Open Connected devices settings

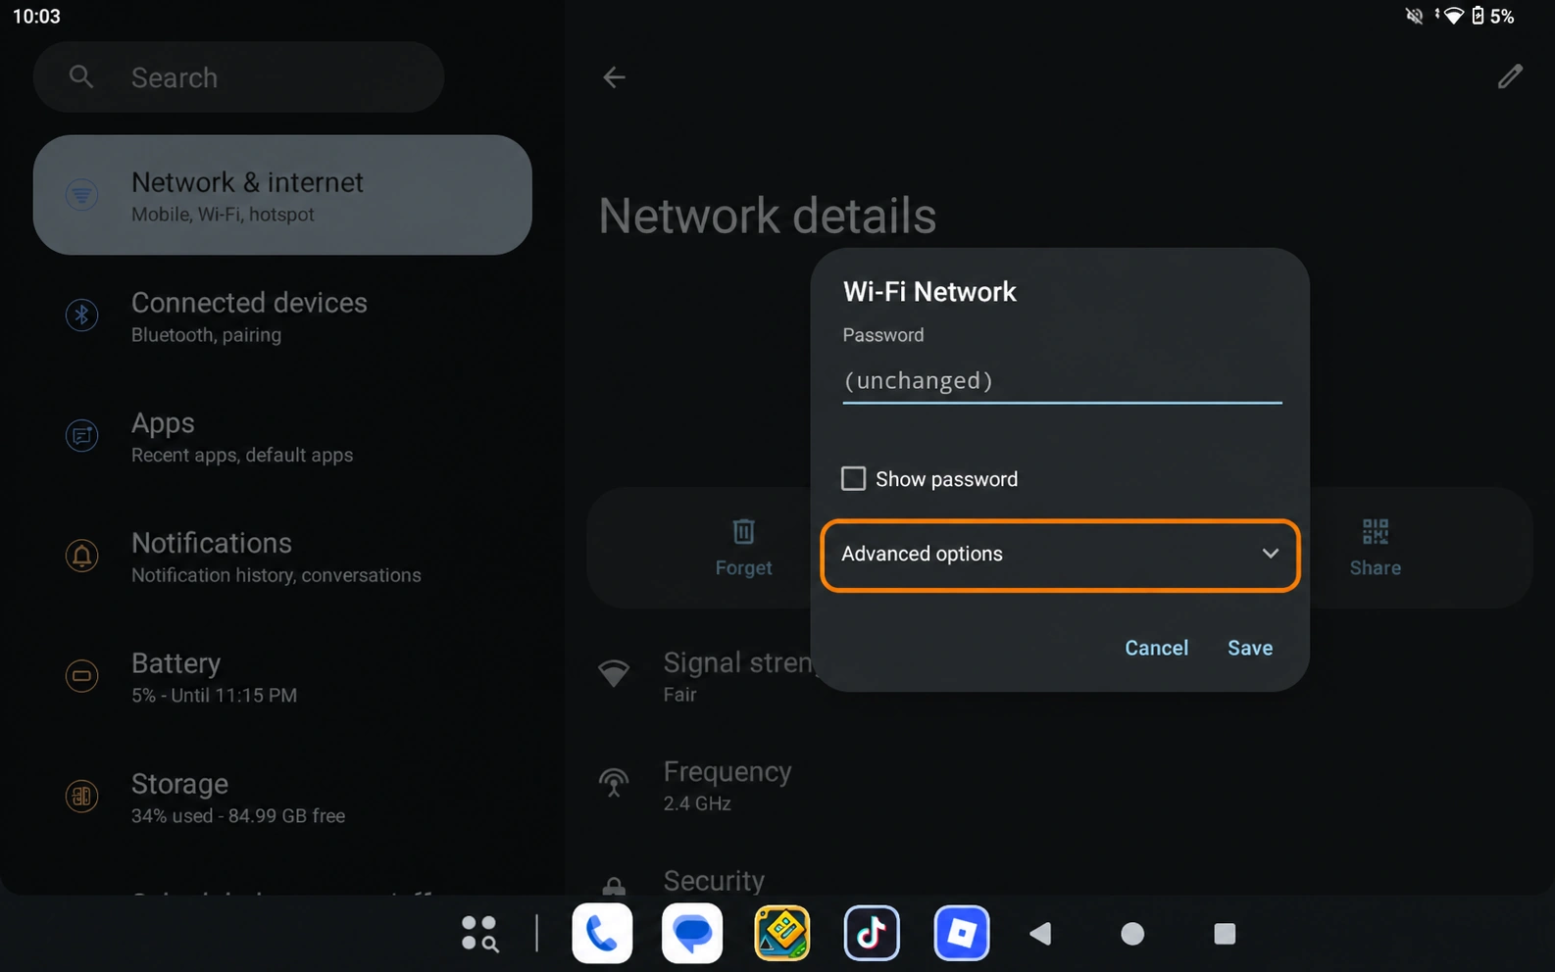point(282,316)
